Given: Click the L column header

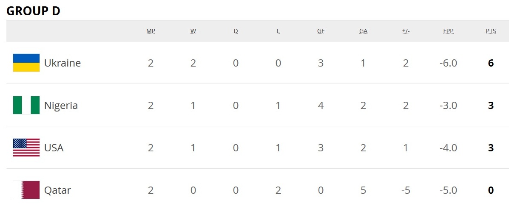Looking at the screenshot, I should (x=278, y=31).
